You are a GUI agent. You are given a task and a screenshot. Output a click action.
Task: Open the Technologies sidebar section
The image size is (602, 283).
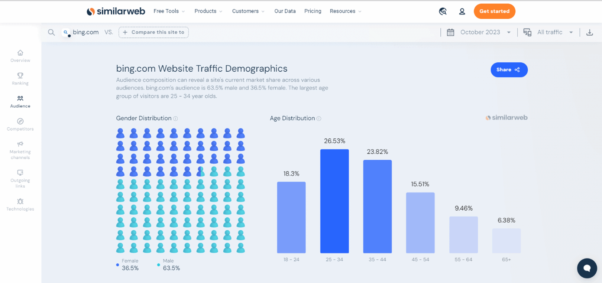pyautogui.click(x=20, y=205)
